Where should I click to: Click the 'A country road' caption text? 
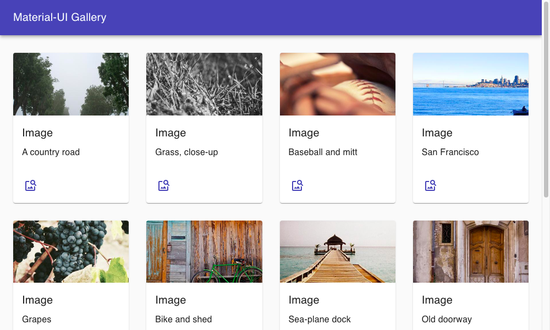[51, 152]
